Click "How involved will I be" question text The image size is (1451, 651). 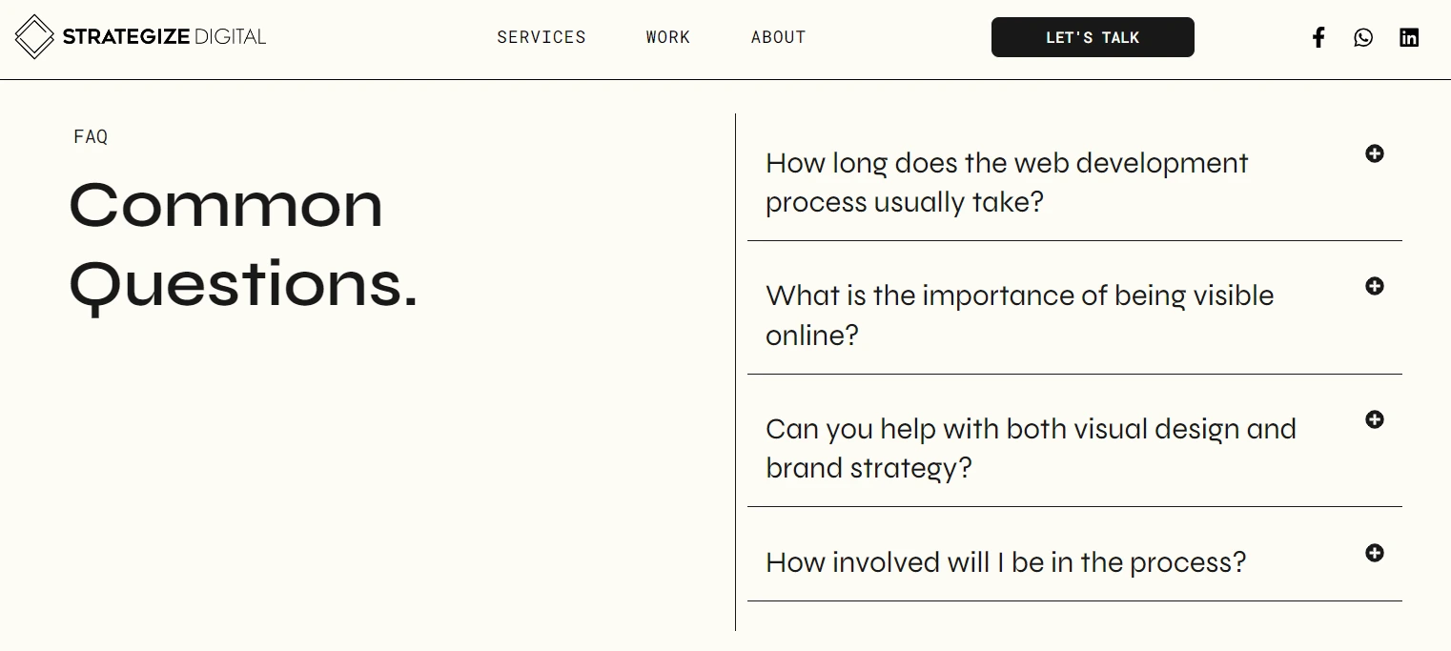(x=1005, y=562)
